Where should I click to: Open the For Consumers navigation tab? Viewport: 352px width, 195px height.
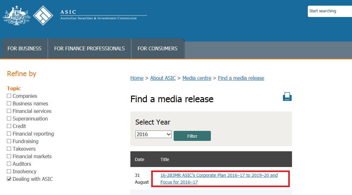pyautogui.click(x=157, y=48)
